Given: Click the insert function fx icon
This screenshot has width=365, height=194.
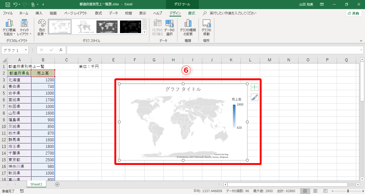Looking at the screenshot, I should 61,50.
